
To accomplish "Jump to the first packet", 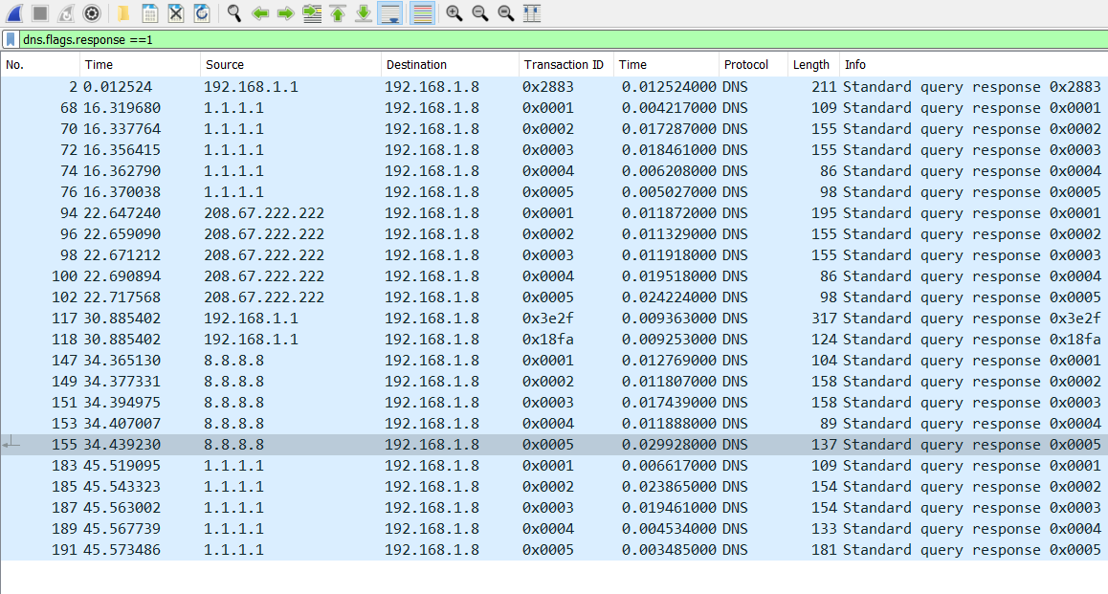I will [x=338, y=13].
